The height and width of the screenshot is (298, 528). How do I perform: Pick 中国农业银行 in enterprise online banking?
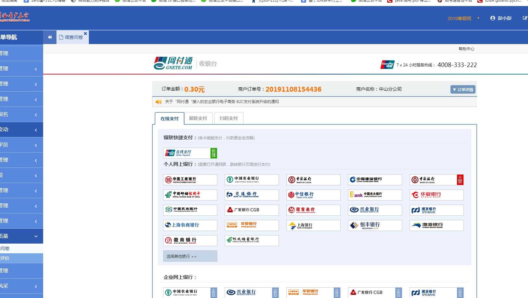point(190,292)
